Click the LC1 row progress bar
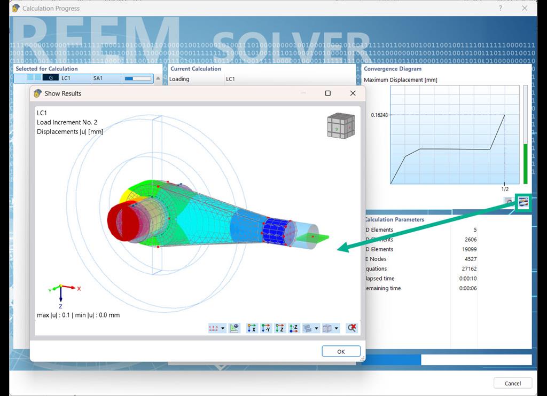Image resolution: width=547 pixels, height=396 pixels. tap(138, 78)
